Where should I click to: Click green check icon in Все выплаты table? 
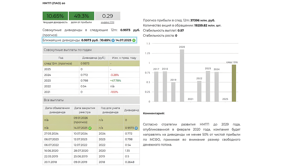coord(90,128)
